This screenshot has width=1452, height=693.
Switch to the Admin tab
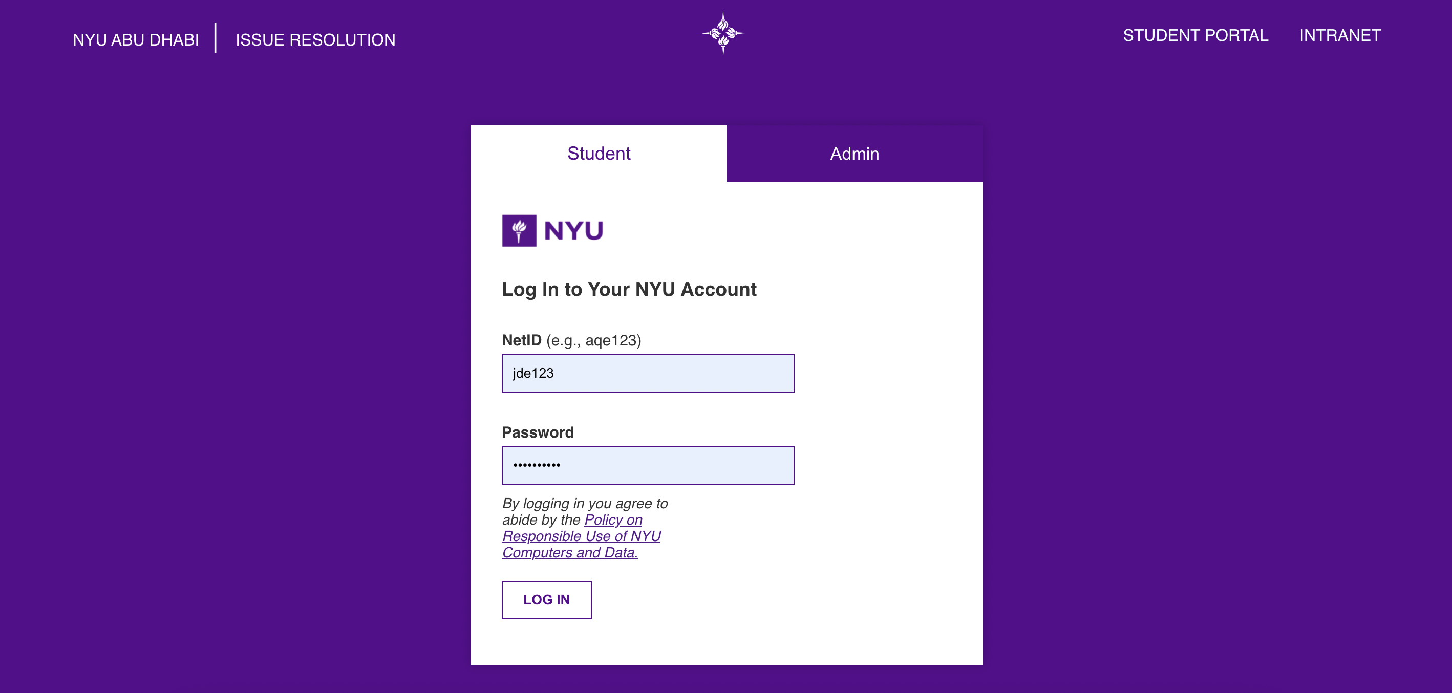[x=855, y=153]
